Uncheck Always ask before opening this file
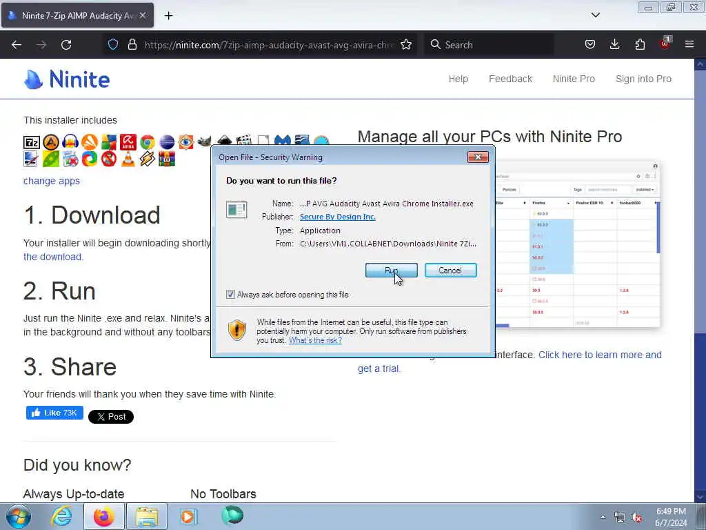 [230, 294]
